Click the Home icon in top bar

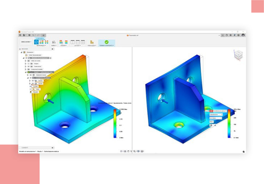pos(44,35)
